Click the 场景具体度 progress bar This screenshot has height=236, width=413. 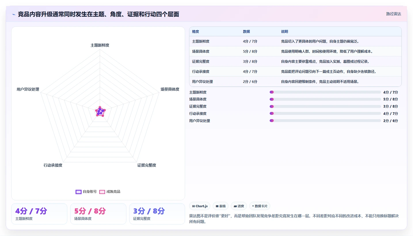point(325,99)
